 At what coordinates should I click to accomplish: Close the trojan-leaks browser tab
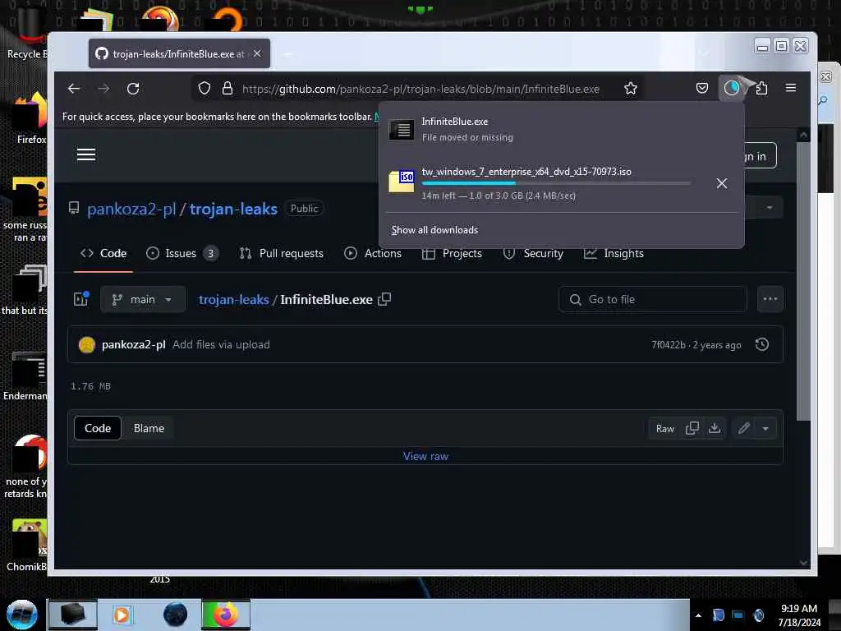[257, 53]
